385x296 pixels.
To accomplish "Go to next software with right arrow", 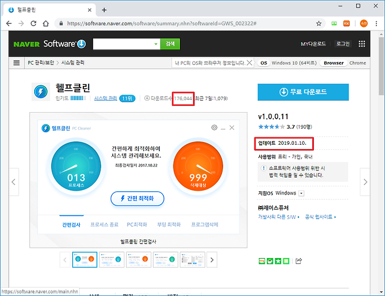I will (x=365, y=182).
